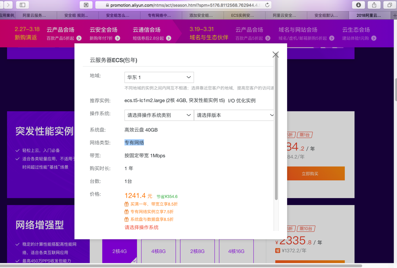Viewport: 397px width, 268px height.
Task: Switch to 安全组默认 tab
Action: 328,15
